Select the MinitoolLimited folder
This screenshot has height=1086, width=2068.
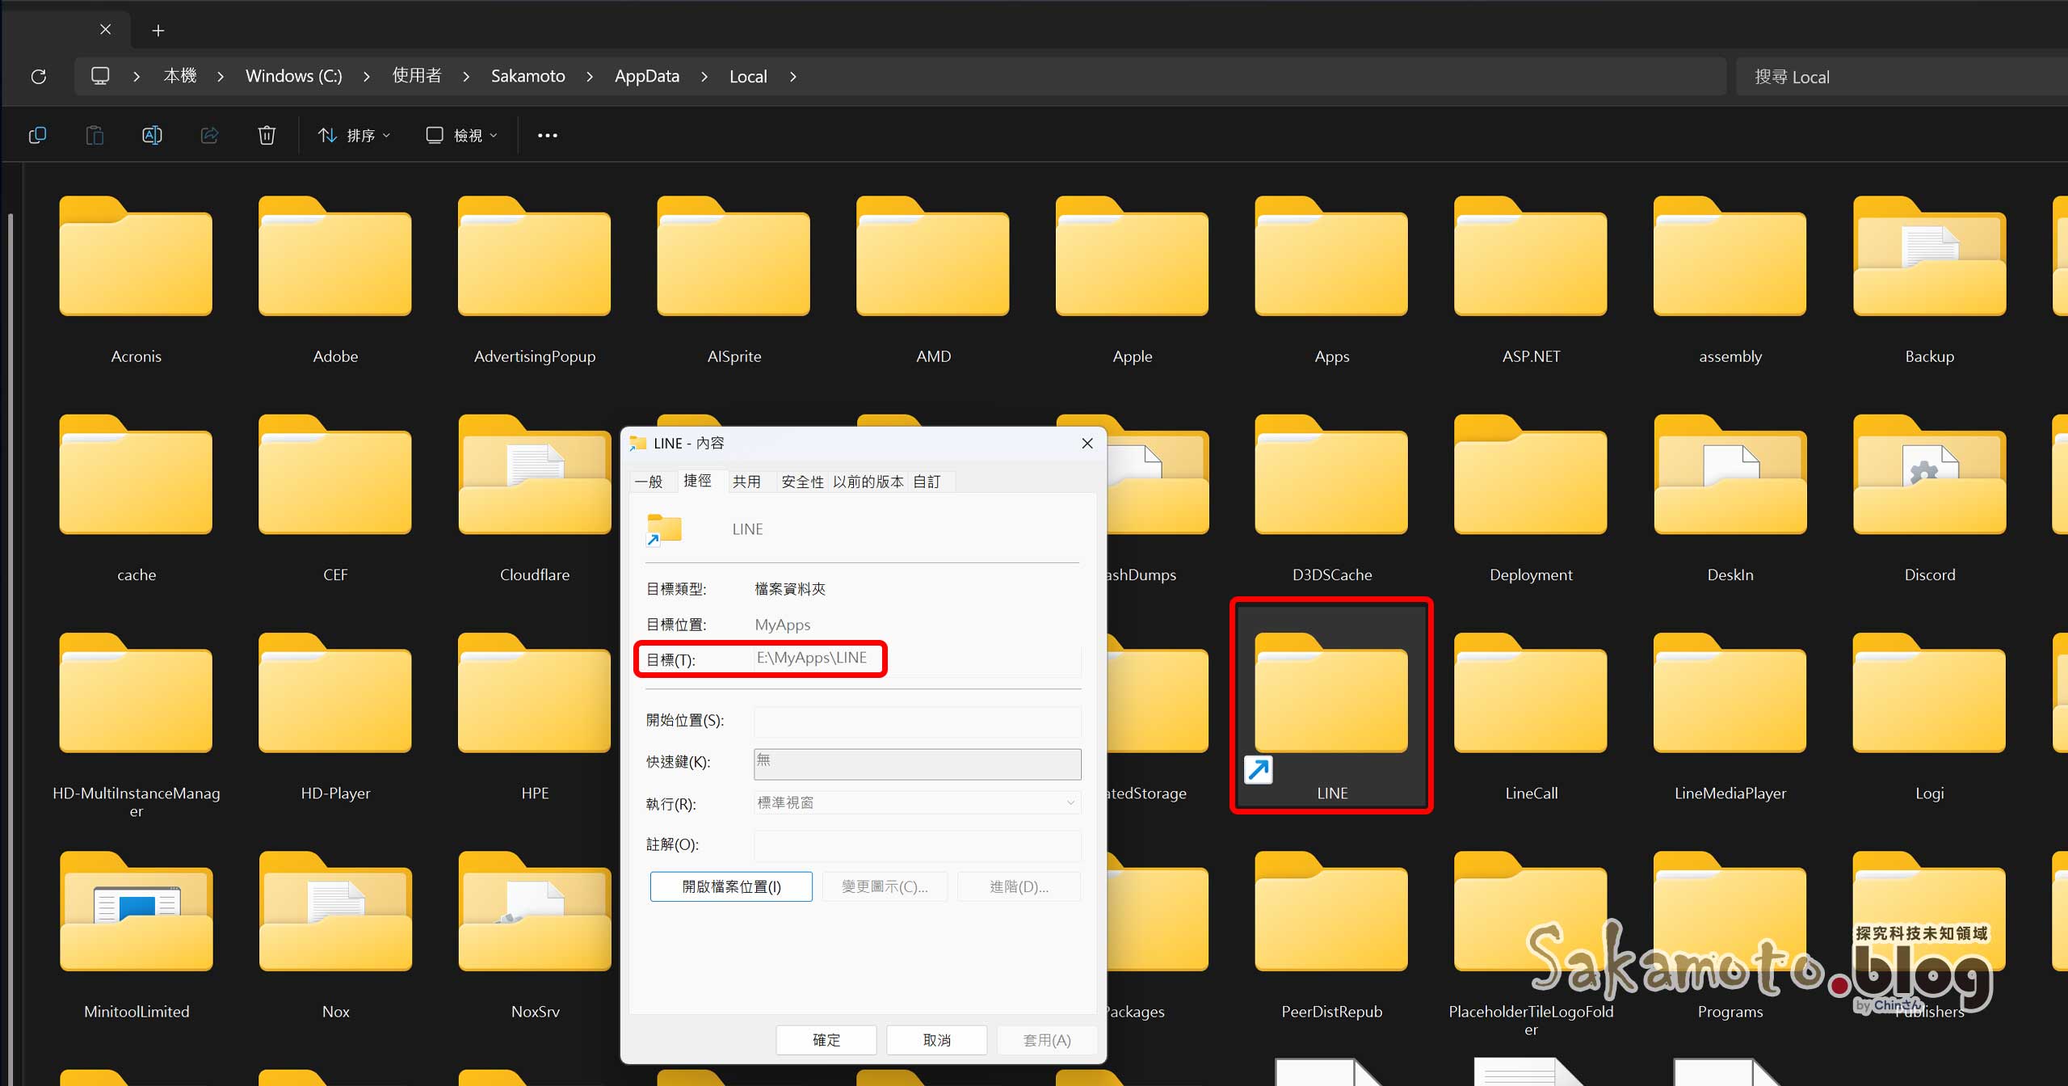tap(137, 934)
